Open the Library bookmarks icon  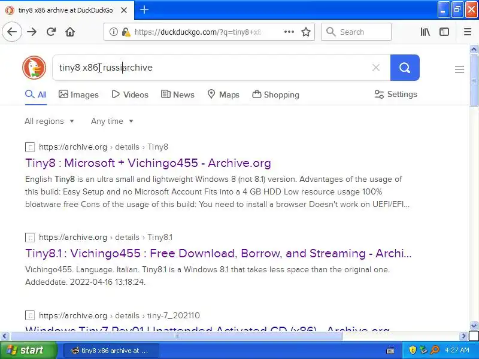tap(425, 32)
